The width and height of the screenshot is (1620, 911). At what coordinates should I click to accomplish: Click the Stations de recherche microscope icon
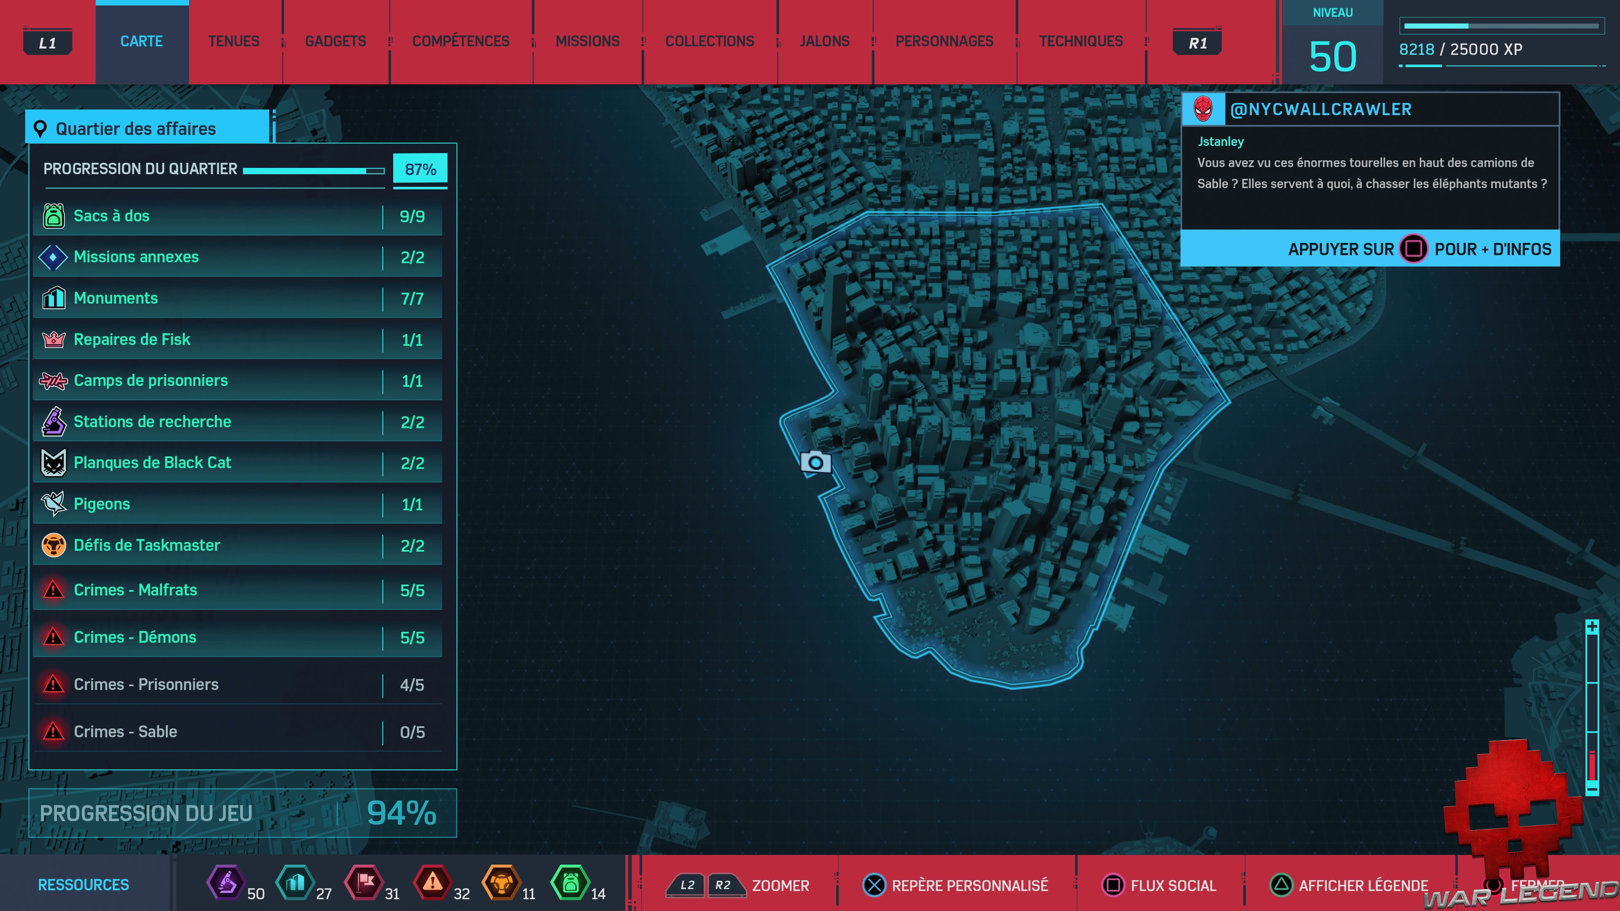click(x=54, y=422)
